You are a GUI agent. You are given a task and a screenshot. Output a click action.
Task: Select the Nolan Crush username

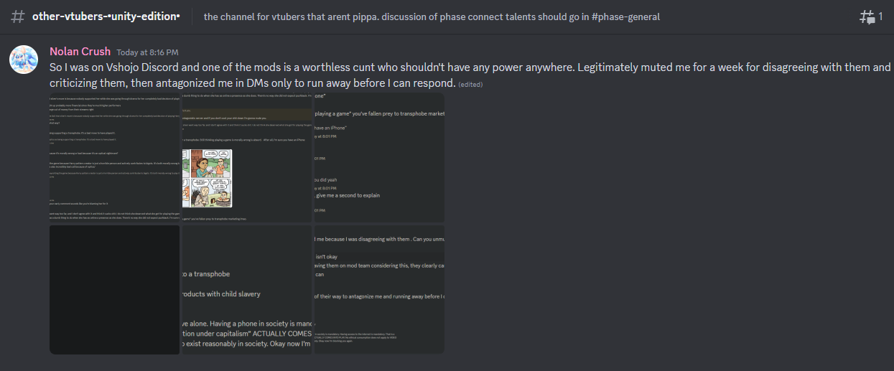click(80, 52)
